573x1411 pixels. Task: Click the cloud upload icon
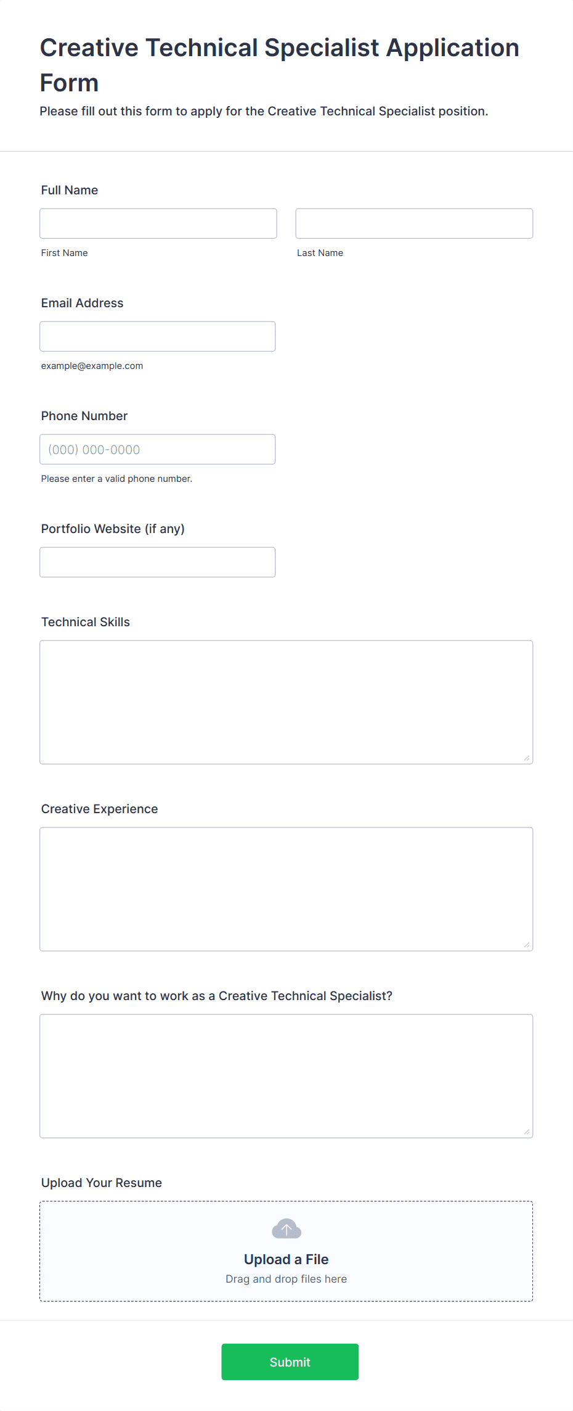click(286, 1228)
